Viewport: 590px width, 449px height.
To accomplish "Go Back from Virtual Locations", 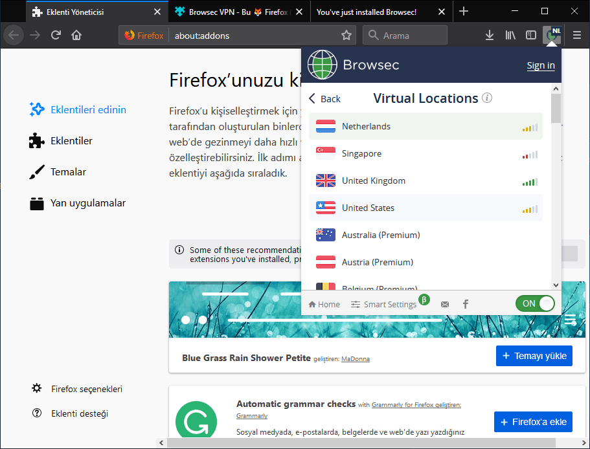I will coord(324,99).
